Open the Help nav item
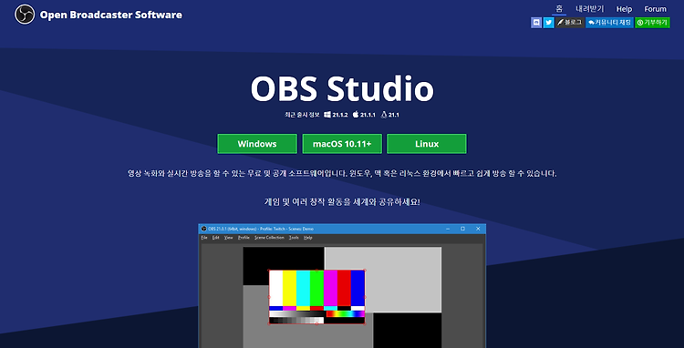This screenshot has width=684, height=348. 624,9
